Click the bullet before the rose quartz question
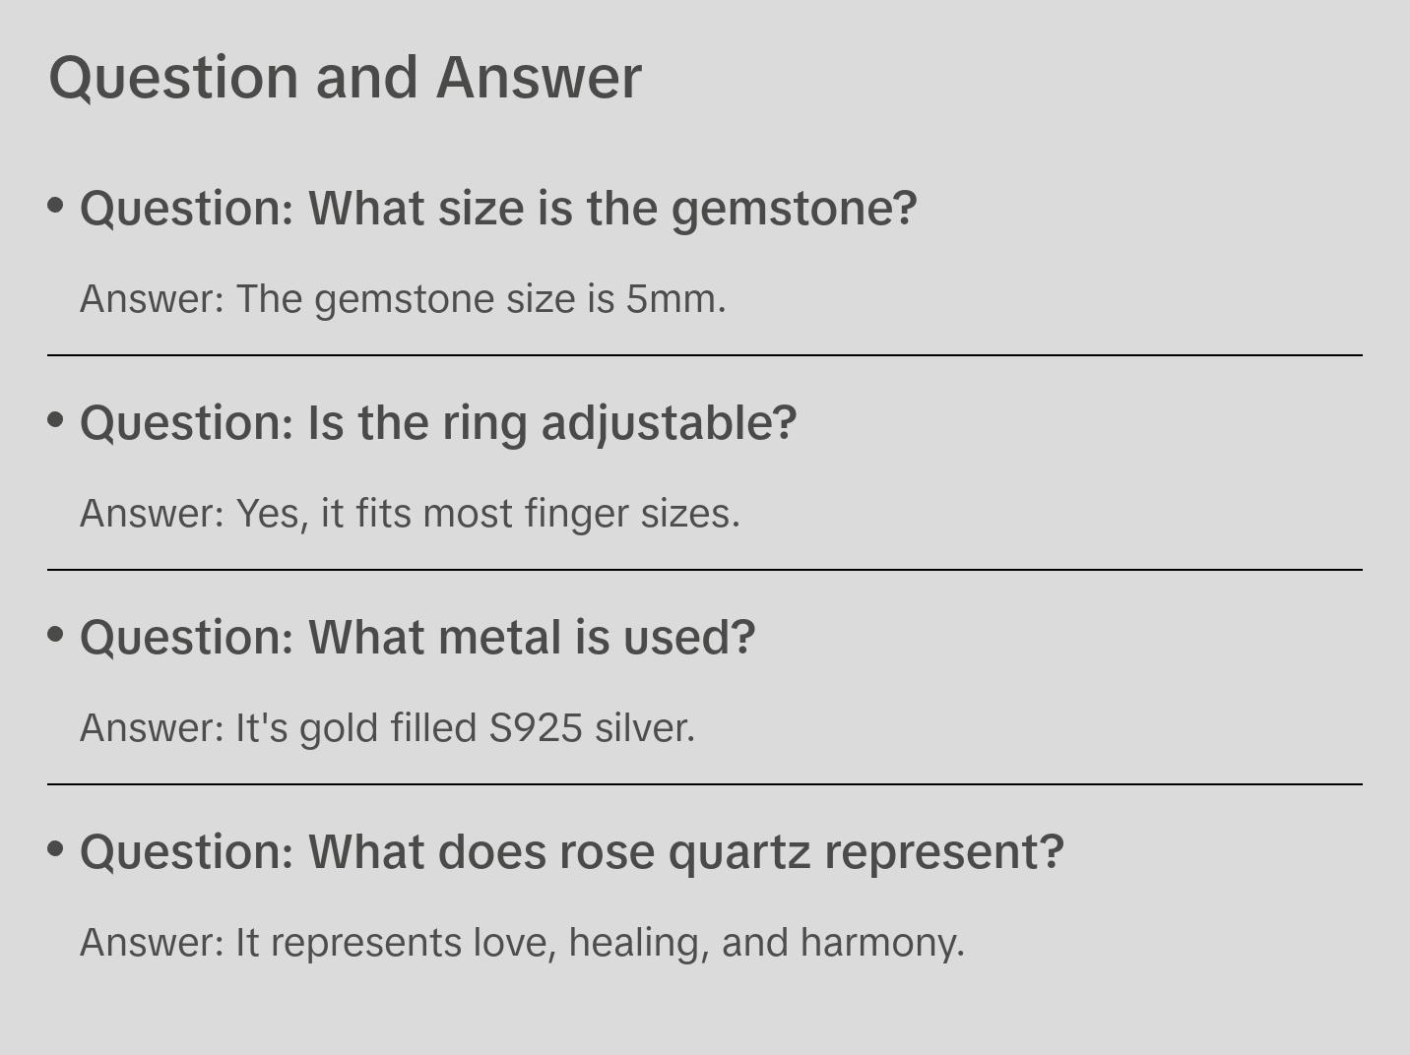Viewport: 1410px width, 1055px height. point(56,849)
